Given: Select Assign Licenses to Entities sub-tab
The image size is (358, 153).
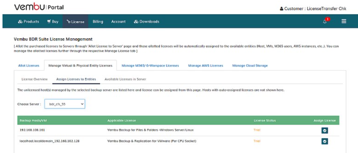Looking at the screenshot, I should 76,79.
